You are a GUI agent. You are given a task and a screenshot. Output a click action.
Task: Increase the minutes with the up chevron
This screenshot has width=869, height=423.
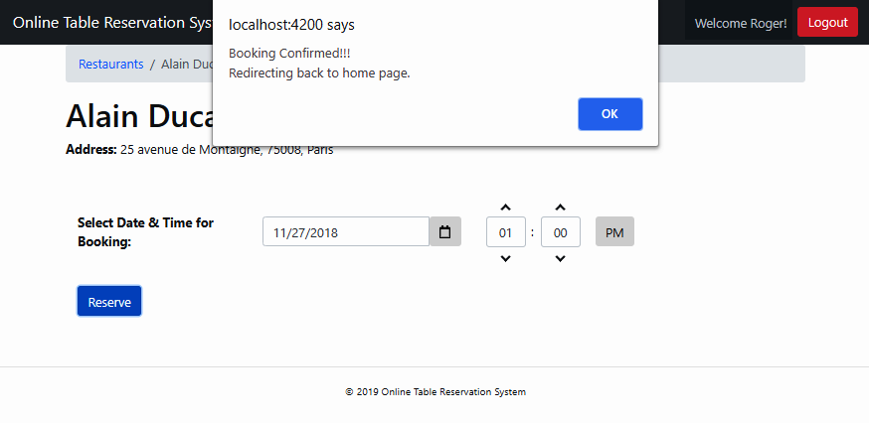[560, 208]
